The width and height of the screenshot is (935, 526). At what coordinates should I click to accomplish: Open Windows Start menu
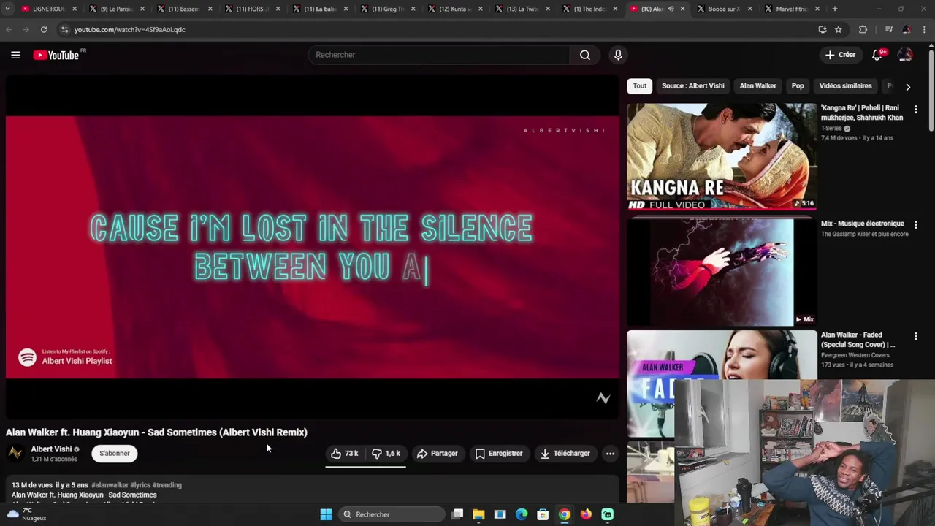tap(326, 514)
